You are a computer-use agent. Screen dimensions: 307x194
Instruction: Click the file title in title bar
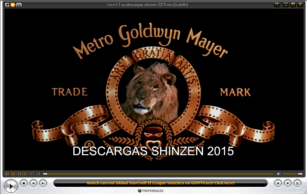(x=148, y=5)
